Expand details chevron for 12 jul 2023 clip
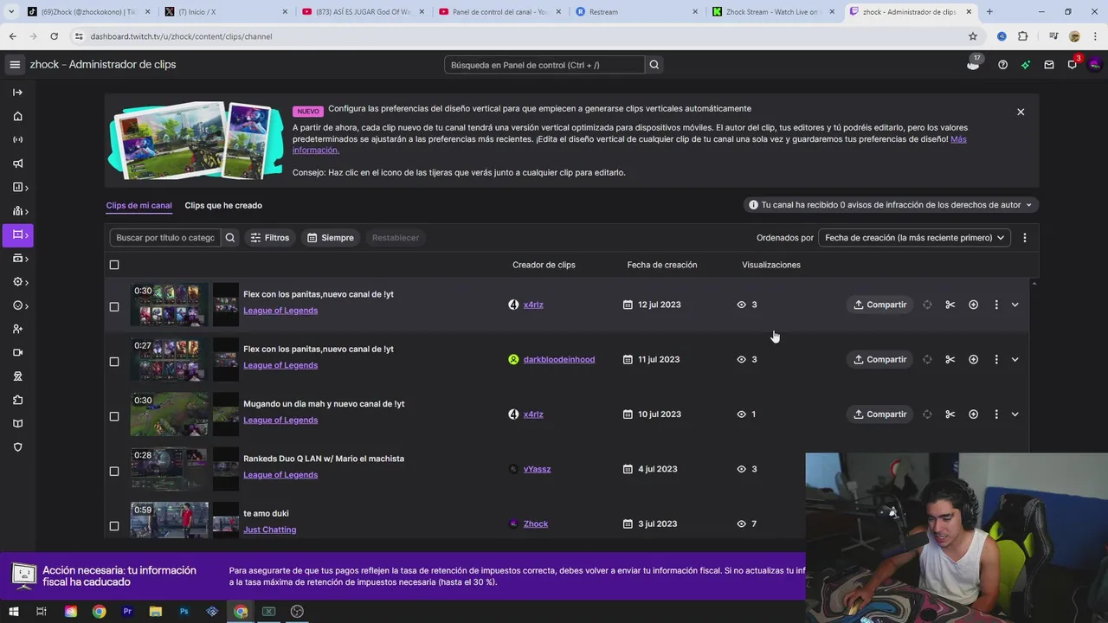This screenshot has height=623, width=1108. [1015, 305]
